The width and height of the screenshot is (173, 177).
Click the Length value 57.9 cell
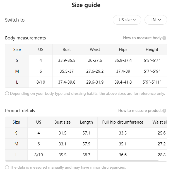point(86,144)
